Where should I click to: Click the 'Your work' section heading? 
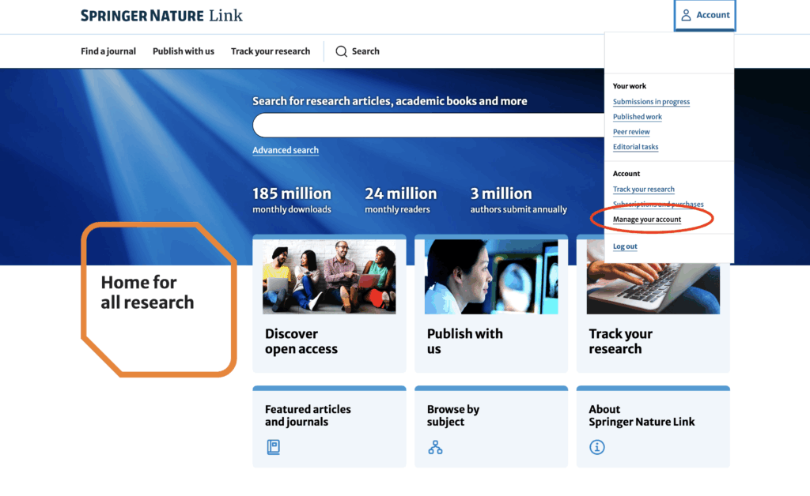[x=629, y=86]
